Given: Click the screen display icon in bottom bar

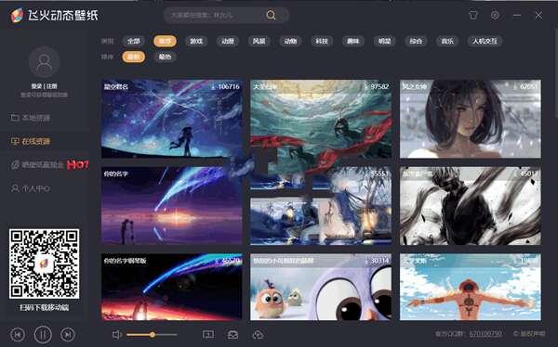Looking at the screenshot, I should (208, 335).
